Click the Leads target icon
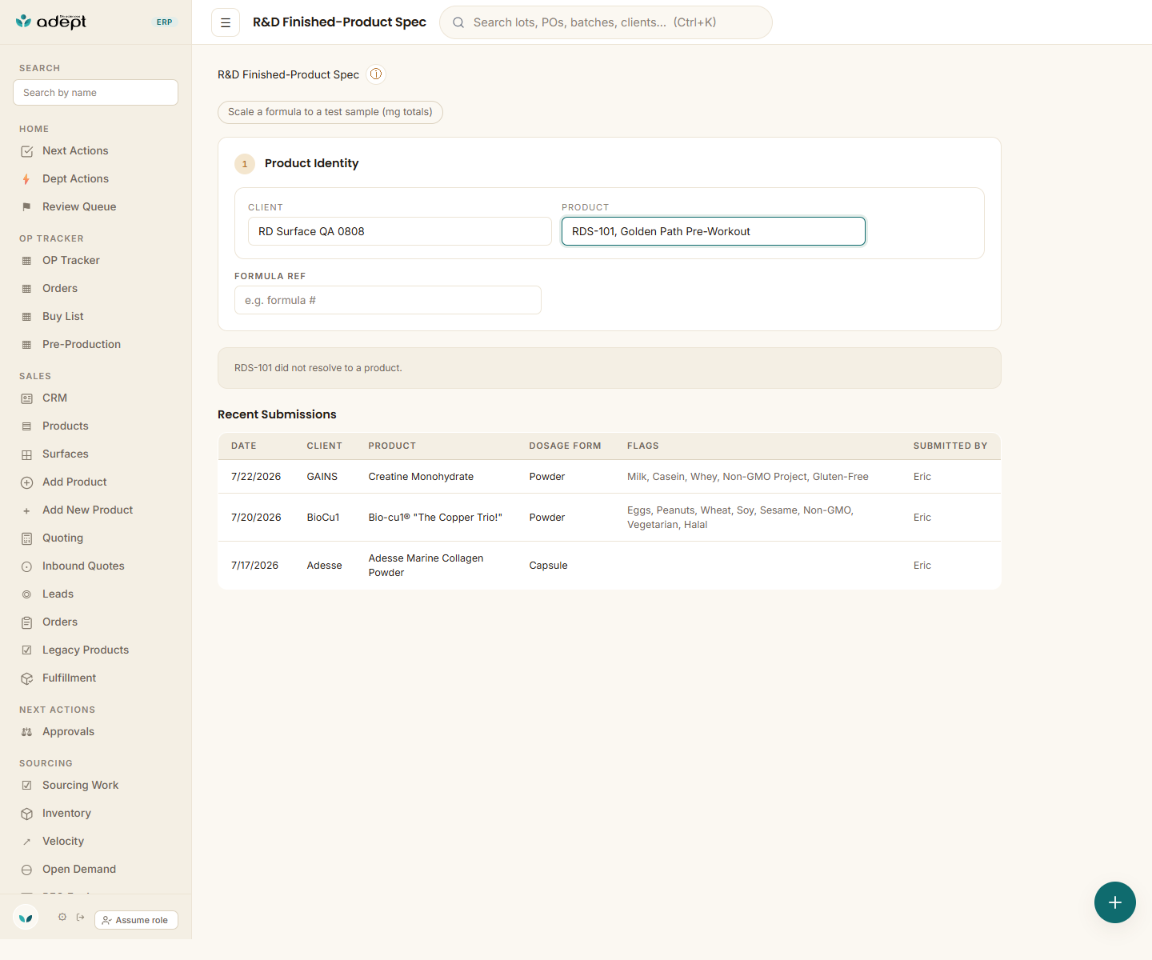The height and width of the screenshot is (960, 1152). [26, 594]
